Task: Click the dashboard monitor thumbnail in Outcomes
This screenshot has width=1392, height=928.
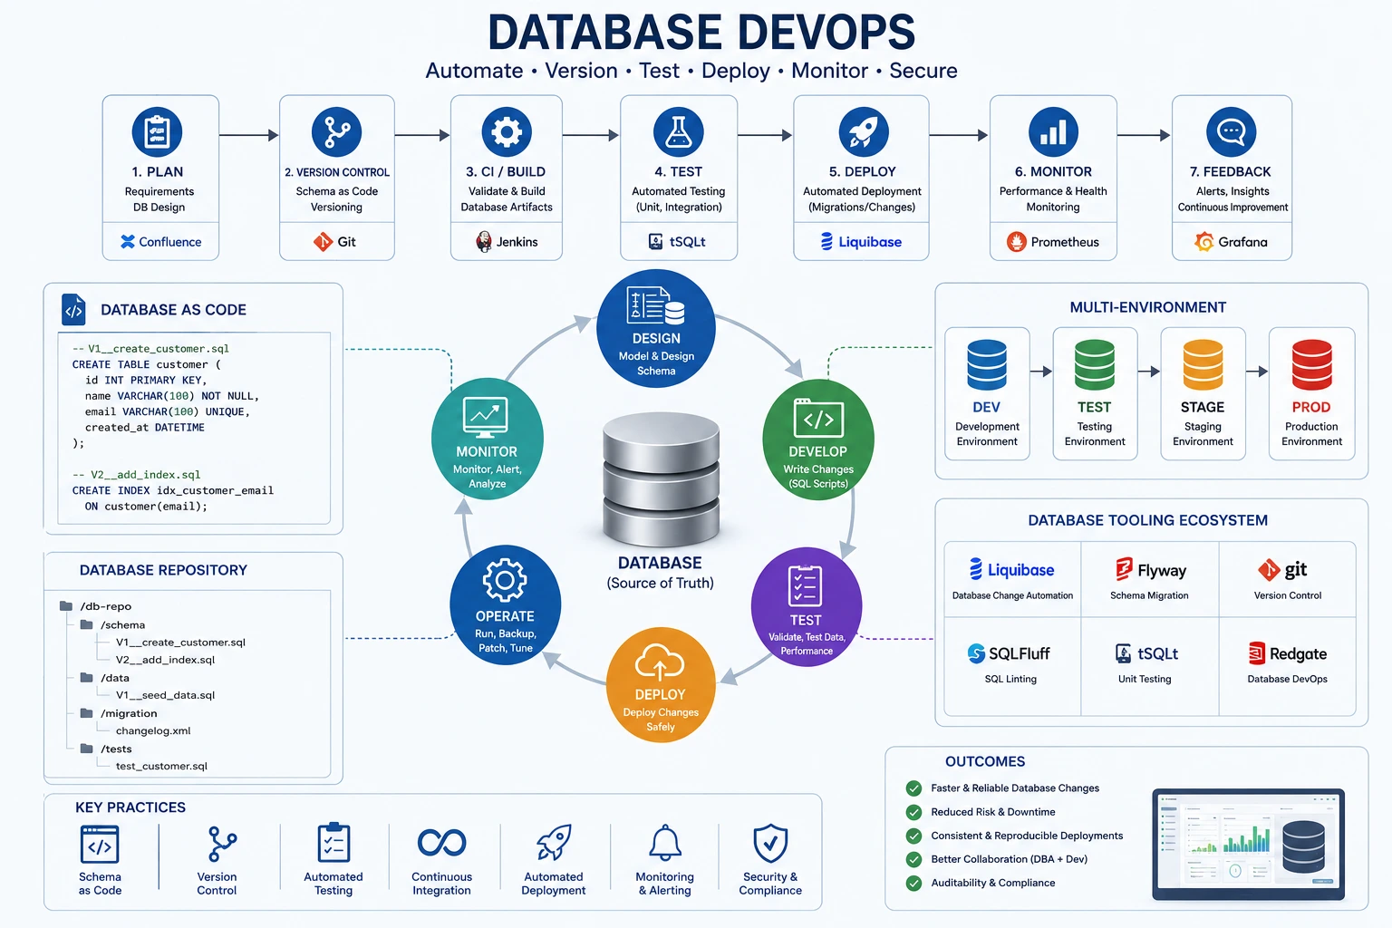Action: [x=1249, y=845]
